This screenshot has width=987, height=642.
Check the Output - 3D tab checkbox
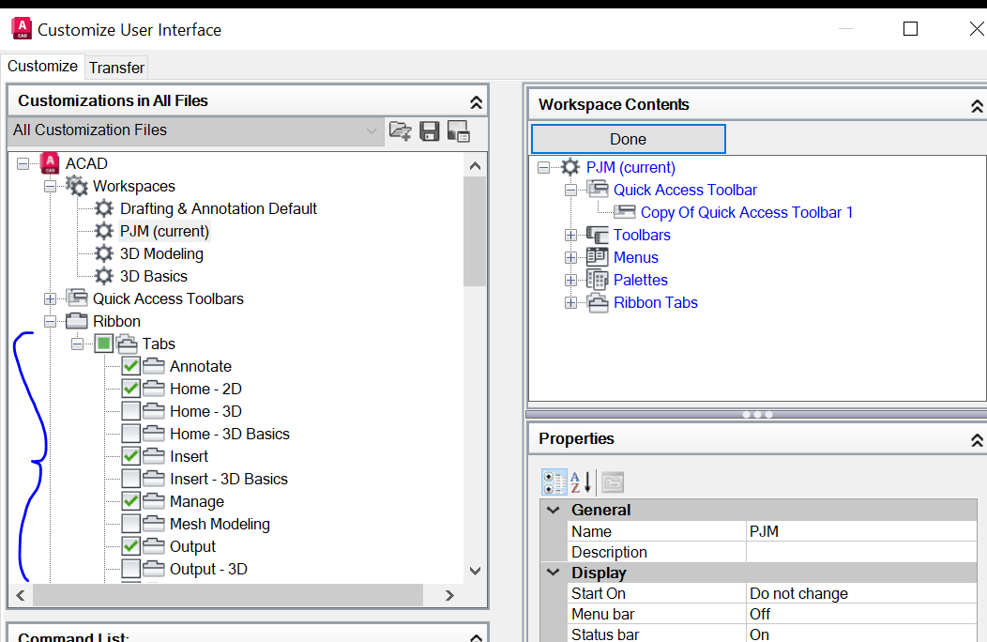[131, 569]
